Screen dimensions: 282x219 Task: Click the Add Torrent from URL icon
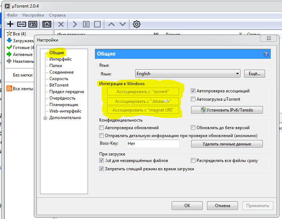[x=22, y=24]
